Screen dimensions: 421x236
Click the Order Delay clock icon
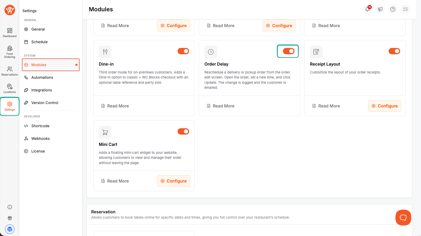tap(211, 52)
